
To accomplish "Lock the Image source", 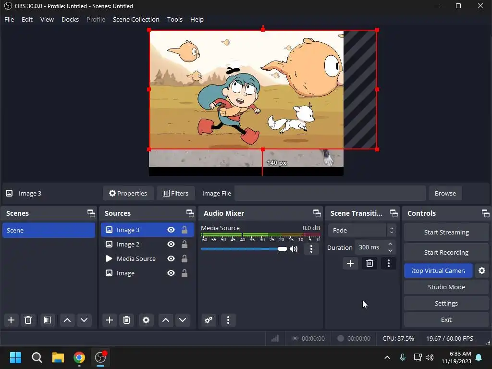I will click(184, 273).
